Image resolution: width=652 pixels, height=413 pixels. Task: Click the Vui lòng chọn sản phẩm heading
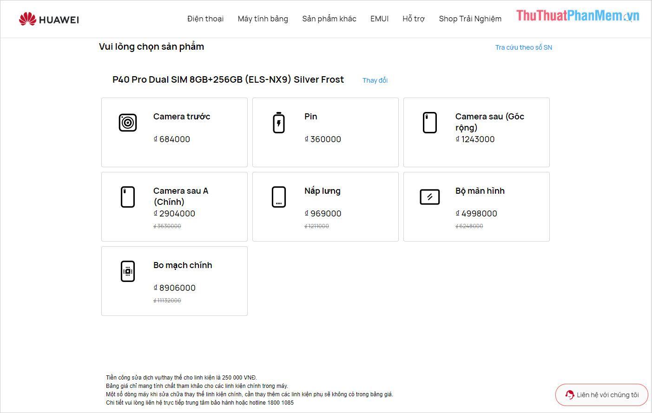[x=151, y=46]
